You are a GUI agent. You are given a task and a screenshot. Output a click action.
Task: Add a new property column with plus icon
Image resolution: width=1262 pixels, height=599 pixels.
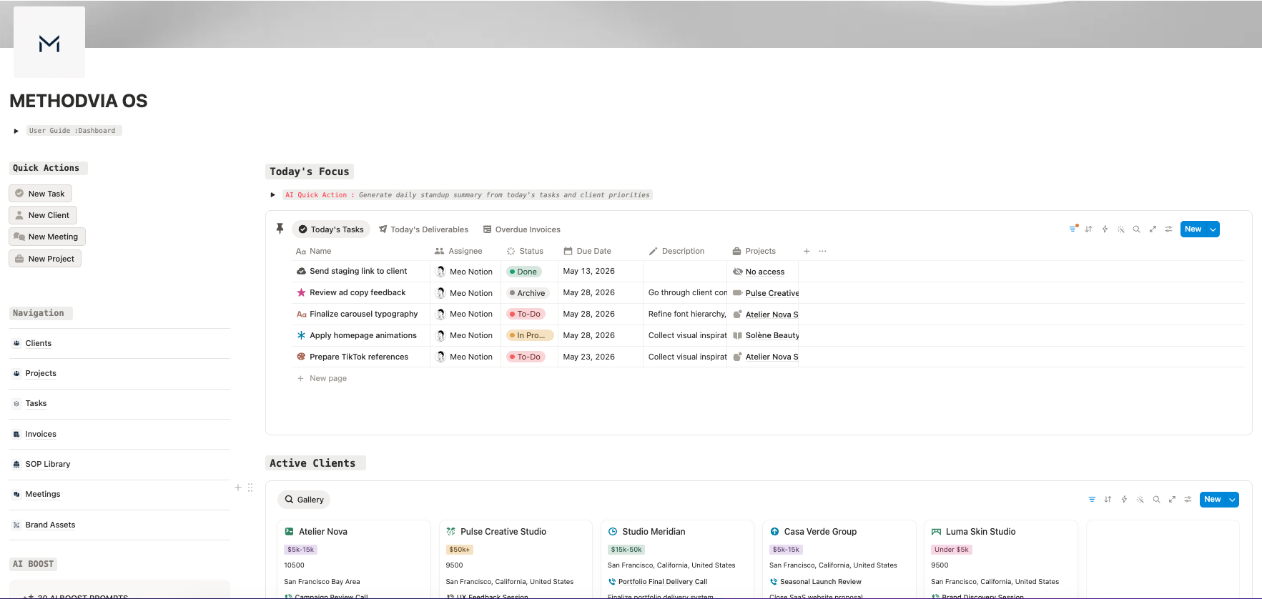(x=807, y=251)
